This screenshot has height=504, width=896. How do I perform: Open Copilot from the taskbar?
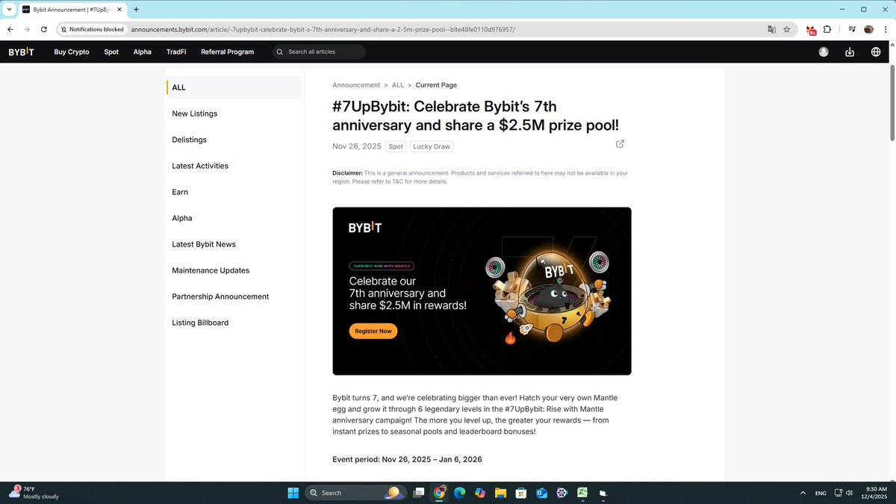[x=479, y=493]
